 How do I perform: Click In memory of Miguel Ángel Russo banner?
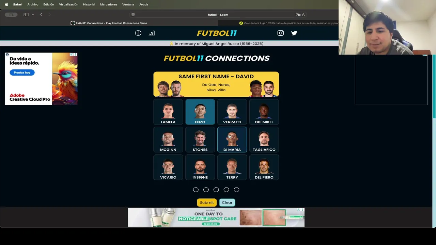(x=216, y=44)
